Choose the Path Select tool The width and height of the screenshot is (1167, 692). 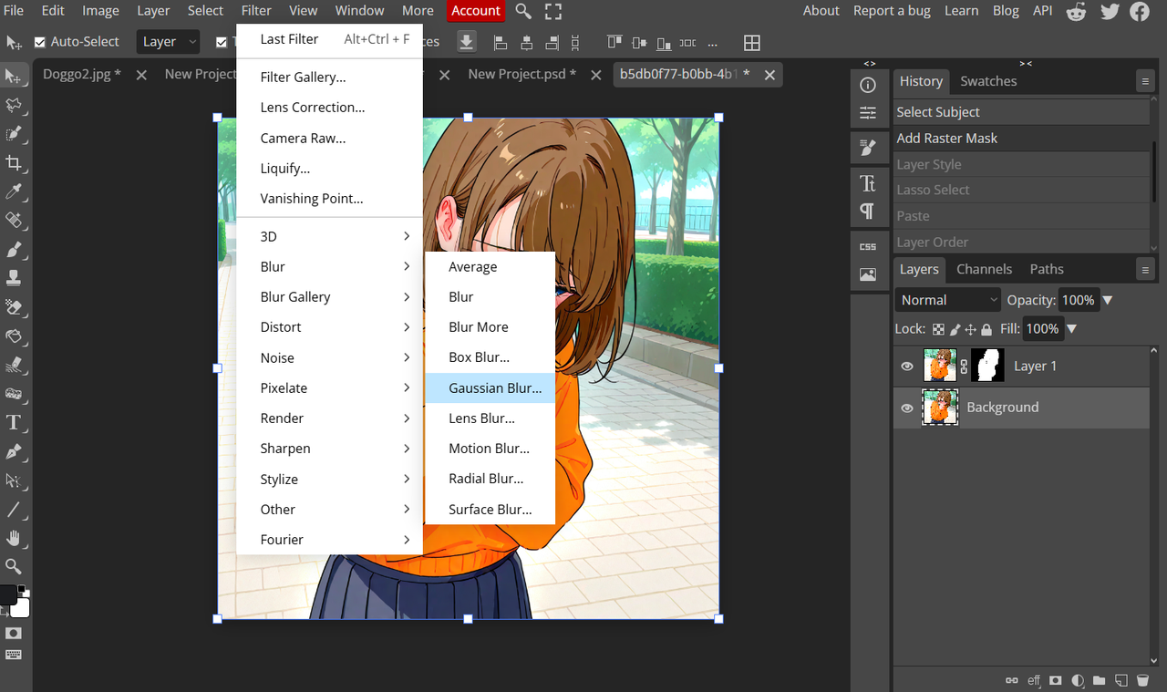(x=14, y=480)
